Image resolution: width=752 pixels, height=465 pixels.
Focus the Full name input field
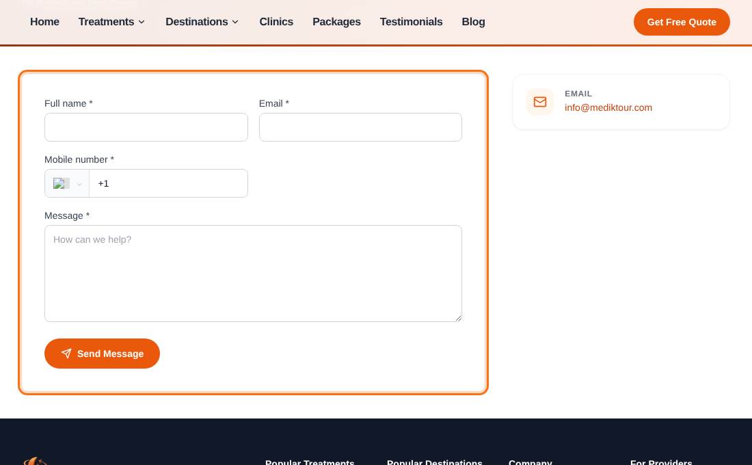click(x=146, y=127)
